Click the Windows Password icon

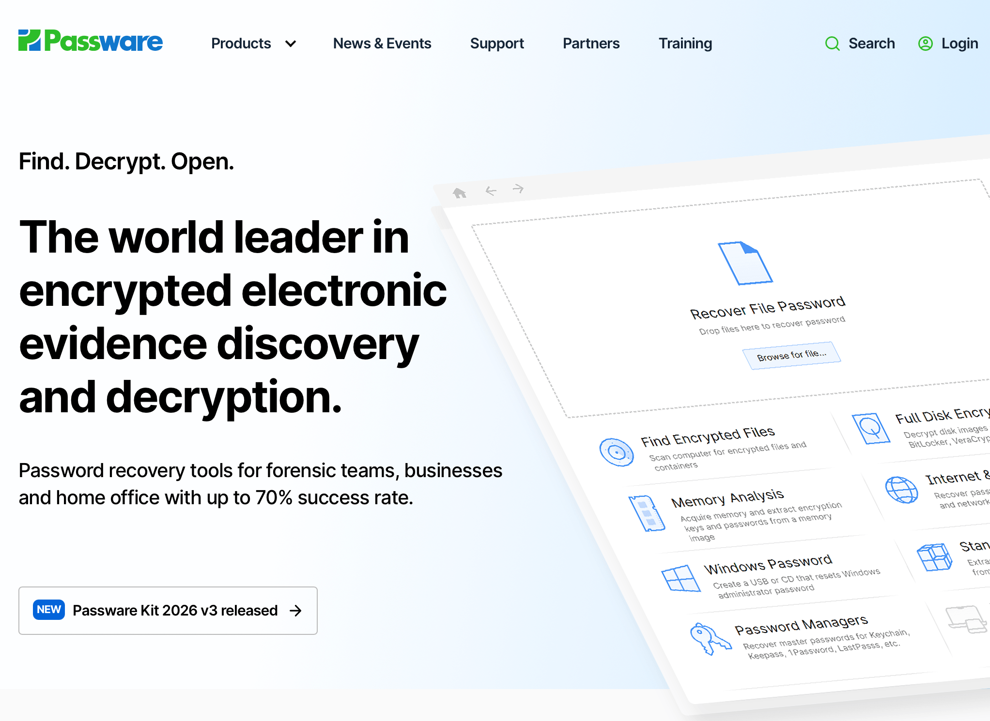pos(681,578)
